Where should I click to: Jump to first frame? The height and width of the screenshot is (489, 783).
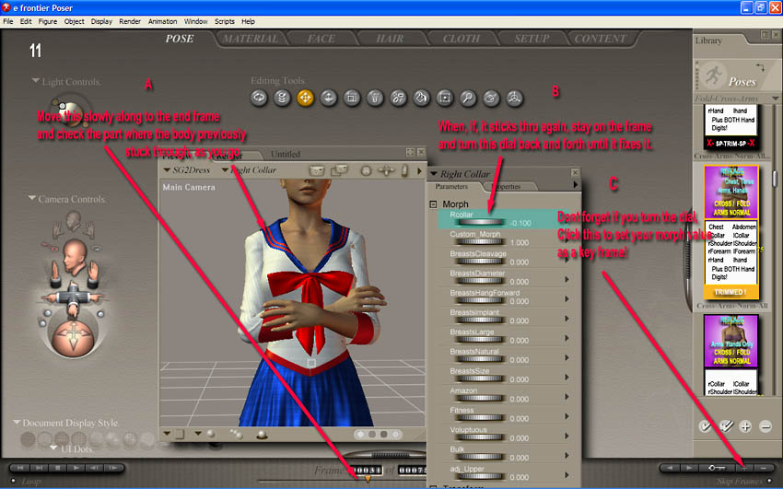[x=20, y=468]
